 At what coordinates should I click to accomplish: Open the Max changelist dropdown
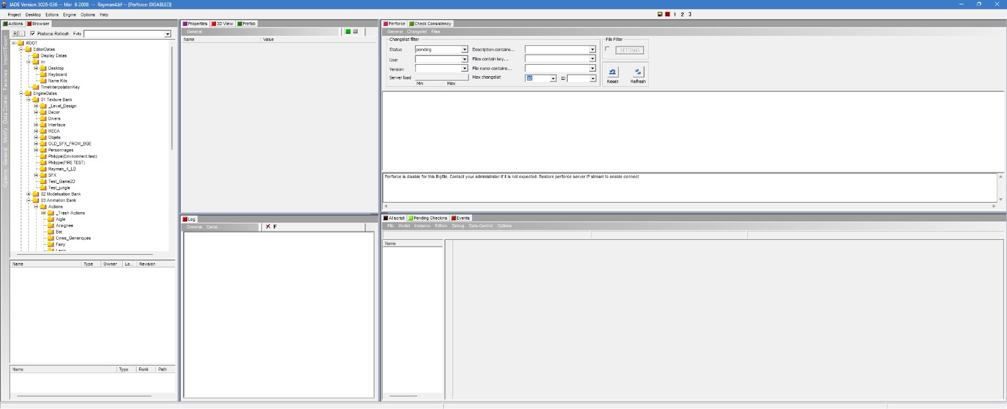[553, 79]
